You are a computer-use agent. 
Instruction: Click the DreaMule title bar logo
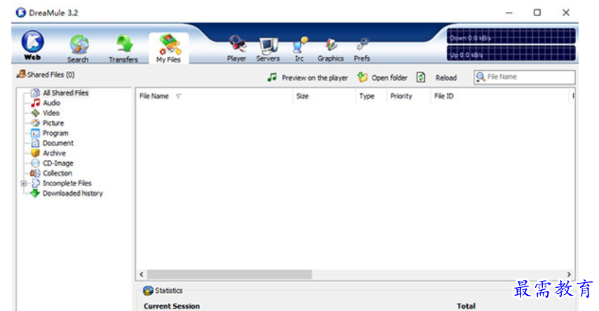(x=20, y=13)
